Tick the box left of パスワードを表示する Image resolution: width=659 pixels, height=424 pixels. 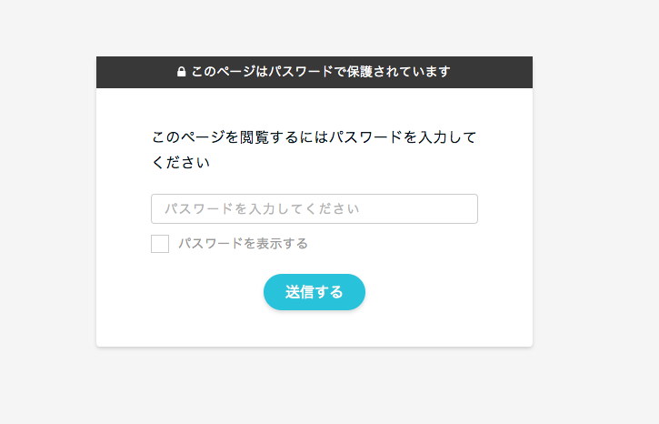(160, 244)
